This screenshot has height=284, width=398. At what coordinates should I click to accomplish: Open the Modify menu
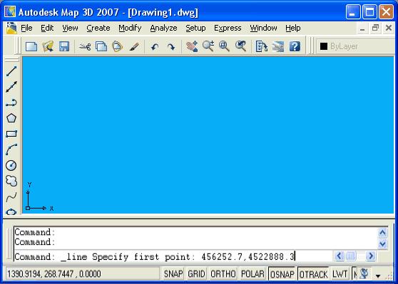130,28
